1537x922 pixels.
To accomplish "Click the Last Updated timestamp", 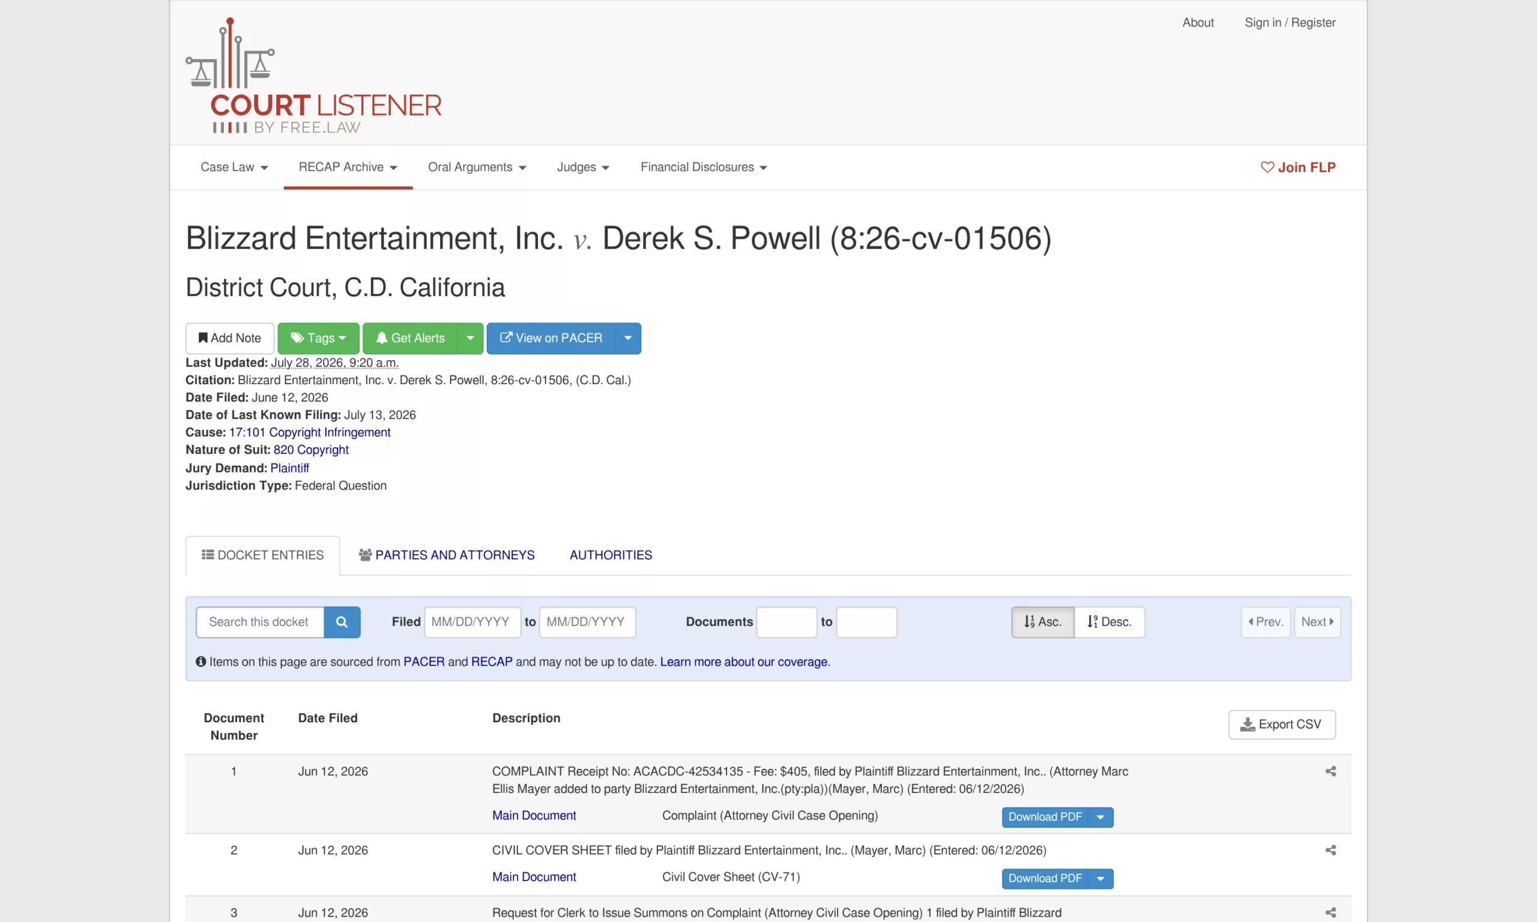I will point(334,363).
